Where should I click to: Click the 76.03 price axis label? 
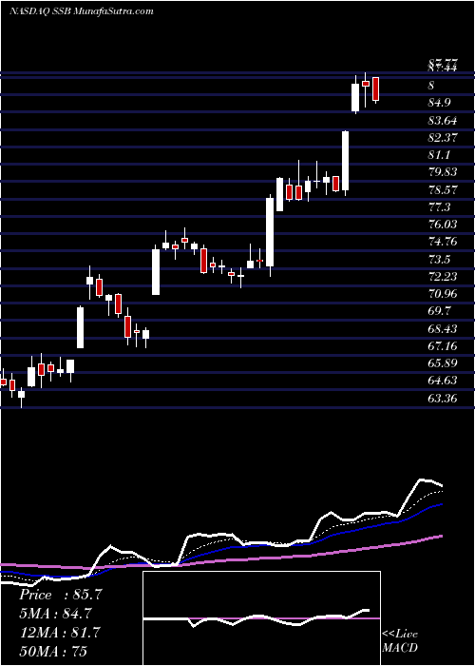tap(444, 225)
